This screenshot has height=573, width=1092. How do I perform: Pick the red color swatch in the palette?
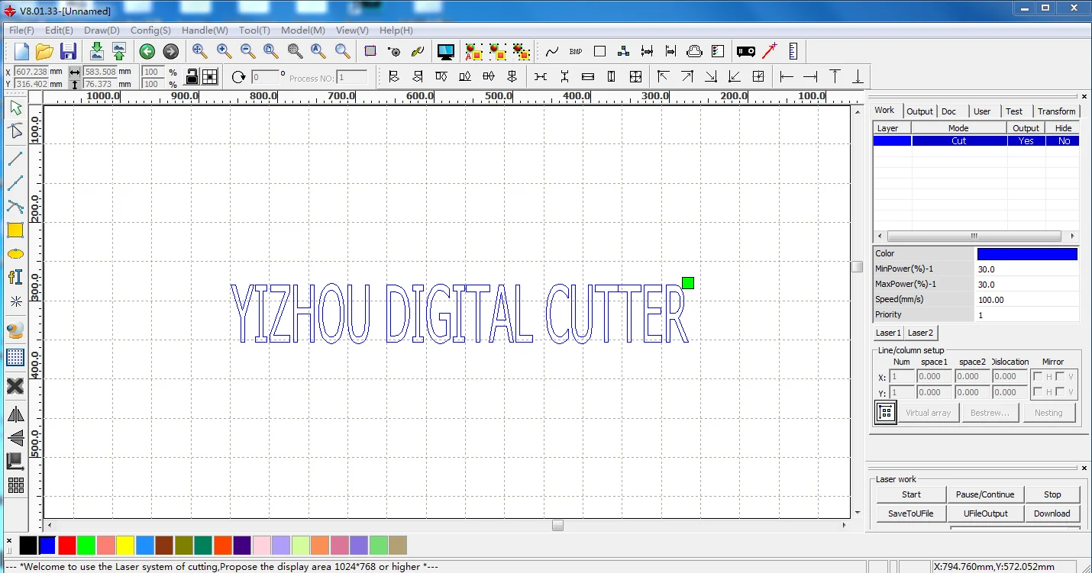pyautogui.click(x=67, y=545)
